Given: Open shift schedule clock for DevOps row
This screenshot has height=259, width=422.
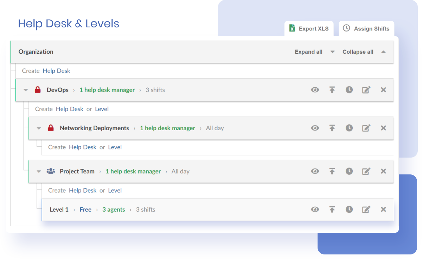Looking at the screenshot, I should [x=349, y=90].
